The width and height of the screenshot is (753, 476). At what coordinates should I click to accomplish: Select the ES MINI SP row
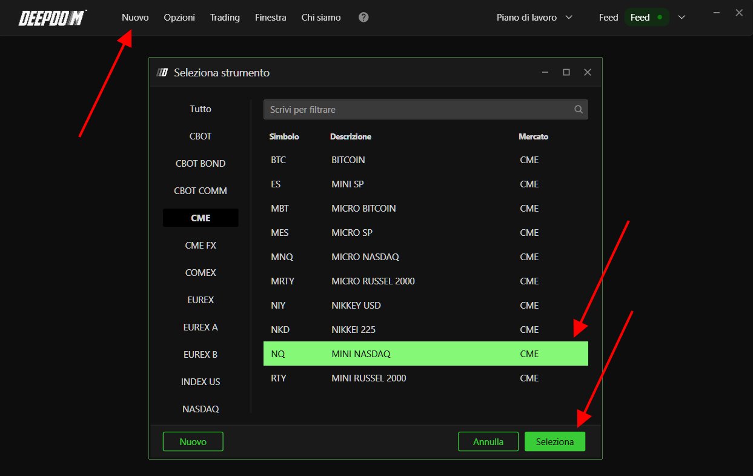(x=426, y=184)
